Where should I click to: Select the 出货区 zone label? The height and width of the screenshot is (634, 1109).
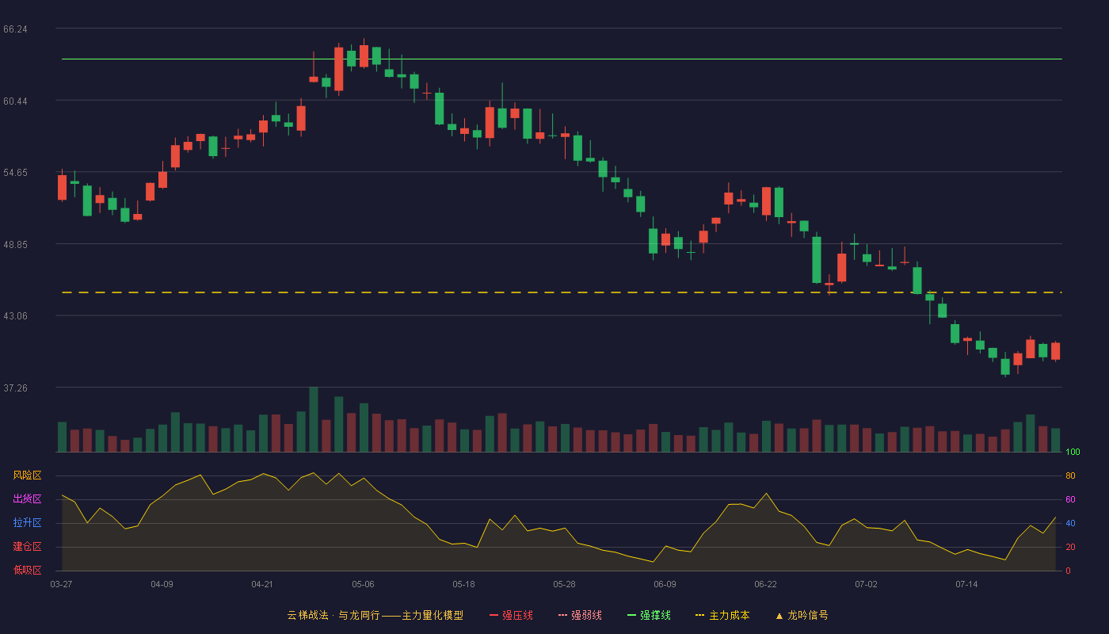[x=27, y=499]
